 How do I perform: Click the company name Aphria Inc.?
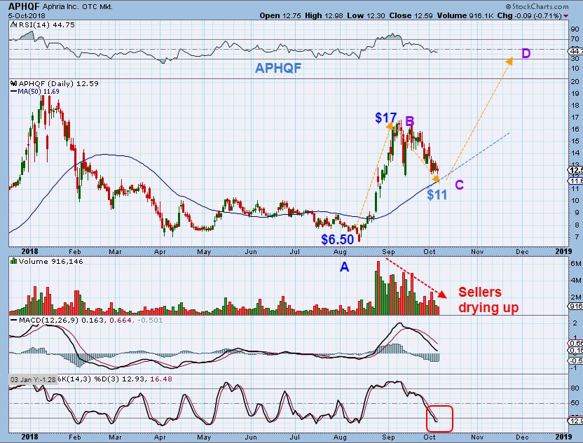tap(60, 7)
